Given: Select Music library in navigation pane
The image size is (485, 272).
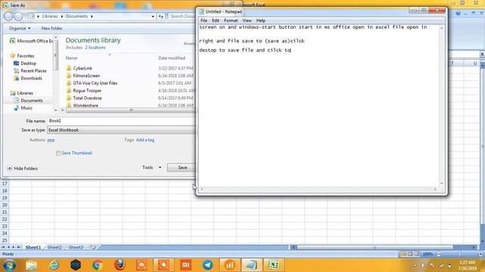Looking at the screenshot, I should click(23, 108).
